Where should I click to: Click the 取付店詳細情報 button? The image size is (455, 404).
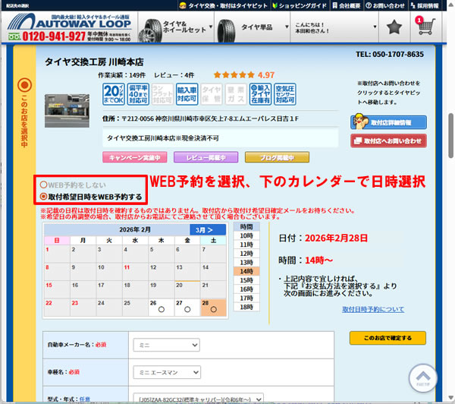tap(388, 122)
